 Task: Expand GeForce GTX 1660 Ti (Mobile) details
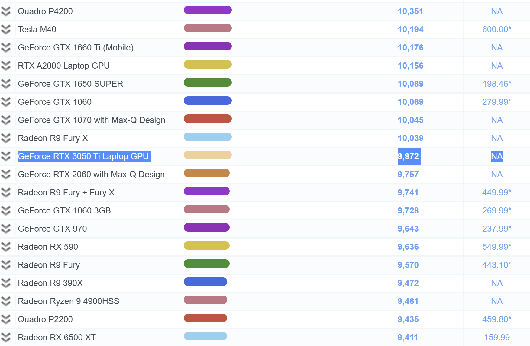pyautogui.click(x=6, y=48)
